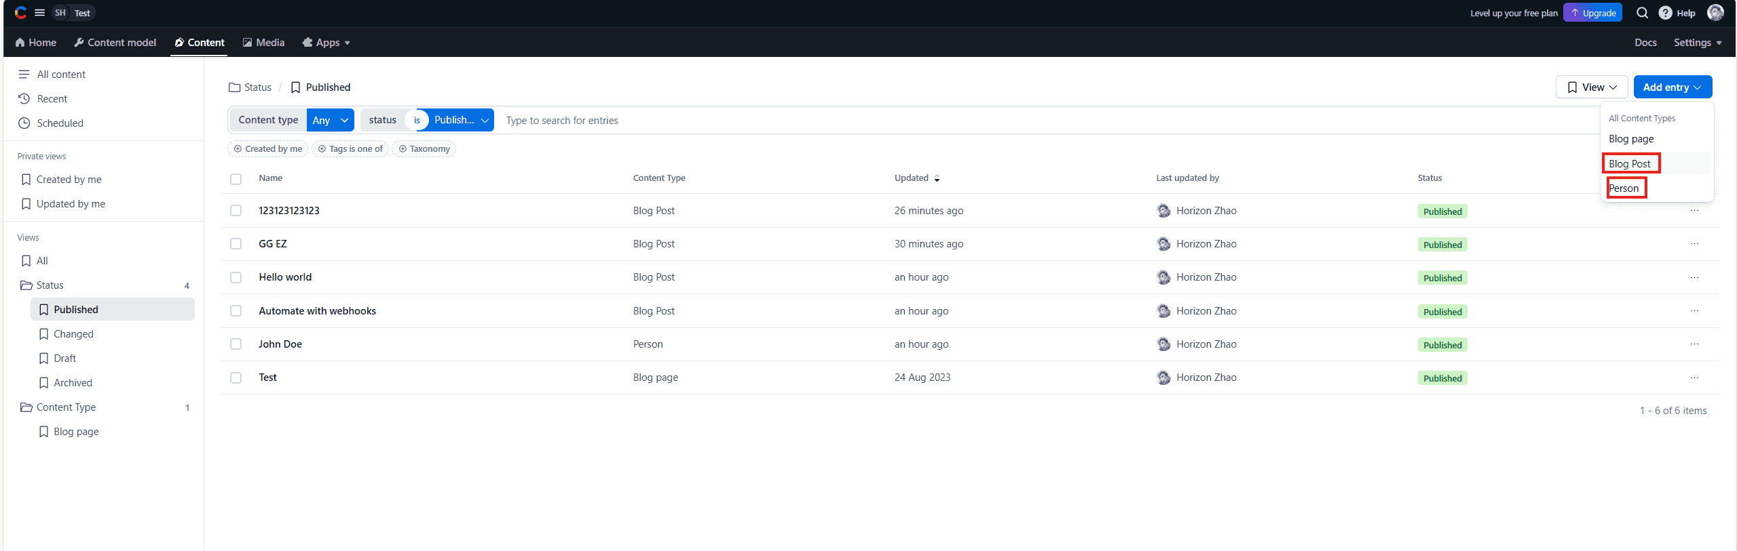Screen dimensions: 1737x551
Task: Click the Scheduled clock icon
Action: pyautogui.click(x=24, y=123)
